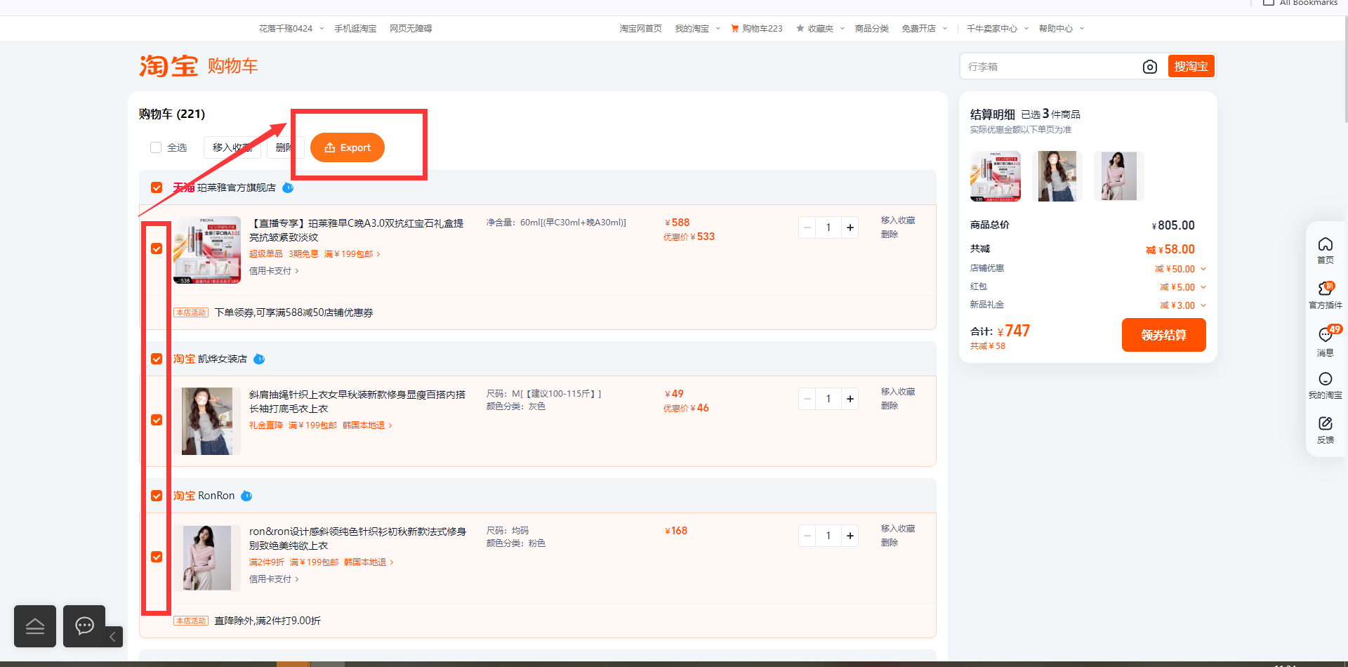This screenshot has width=1348, height=667.
Task: Click the 淘宝 logo
Action: [x=168, y=66]
